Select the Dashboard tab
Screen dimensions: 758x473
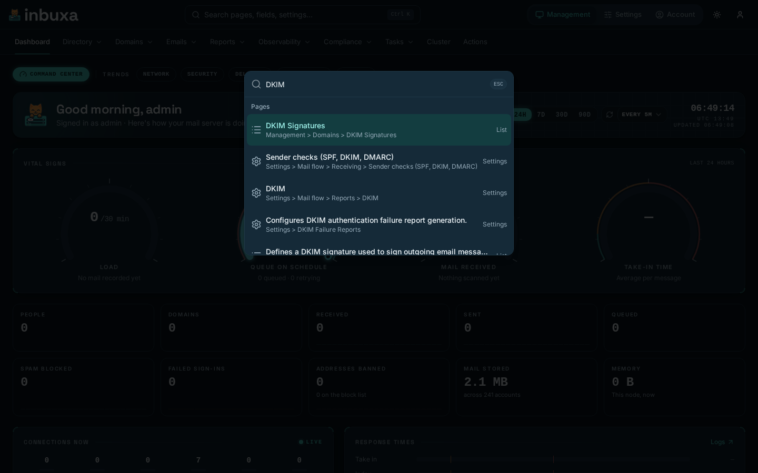32,42
